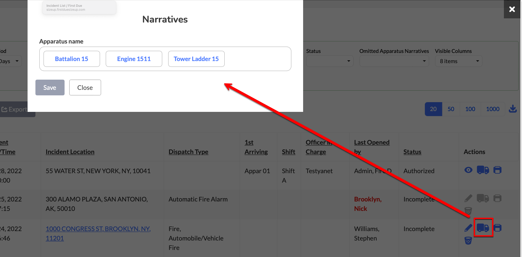This screenshot has height=257, width=522.
Task: View the 55 Water St incident (eye icon)
Action: (x=468, y=170)
